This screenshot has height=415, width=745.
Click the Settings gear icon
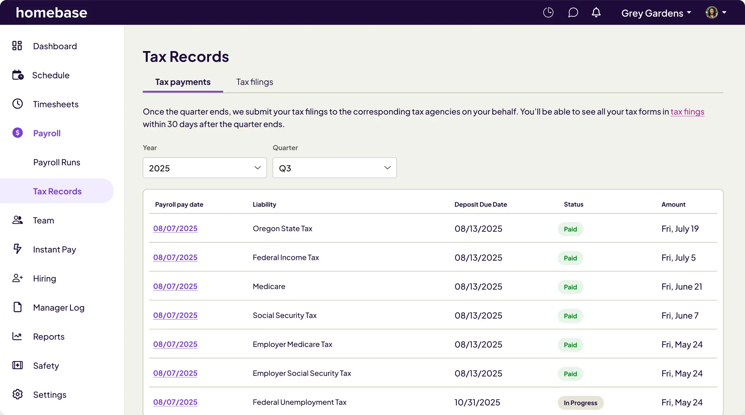[17, 394]
